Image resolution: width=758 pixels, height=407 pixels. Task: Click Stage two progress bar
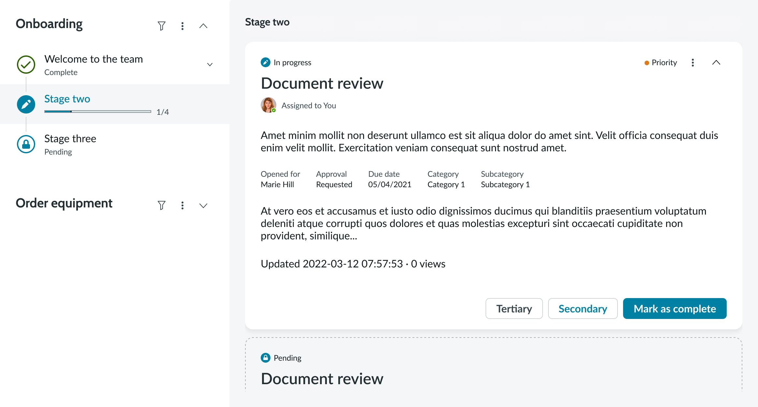point(98,112)
